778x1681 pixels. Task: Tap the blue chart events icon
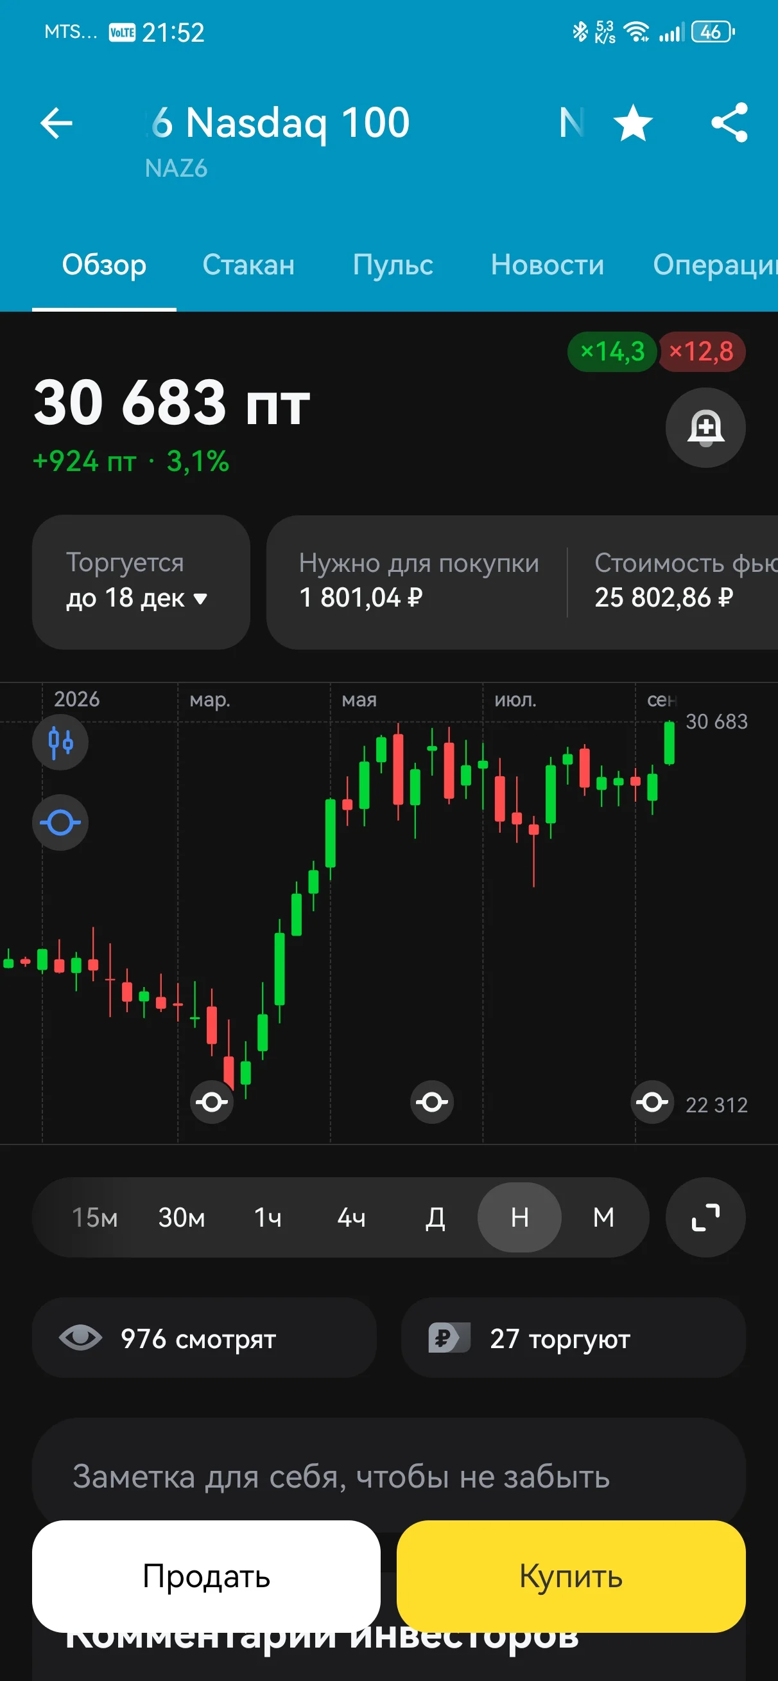point(60,823)
